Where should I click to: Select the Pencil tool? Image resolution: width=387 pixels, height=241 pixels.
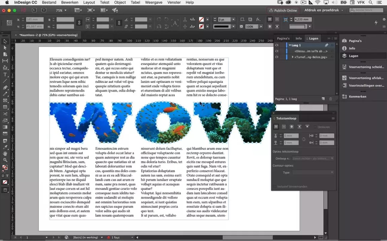(x=5, y=94)
